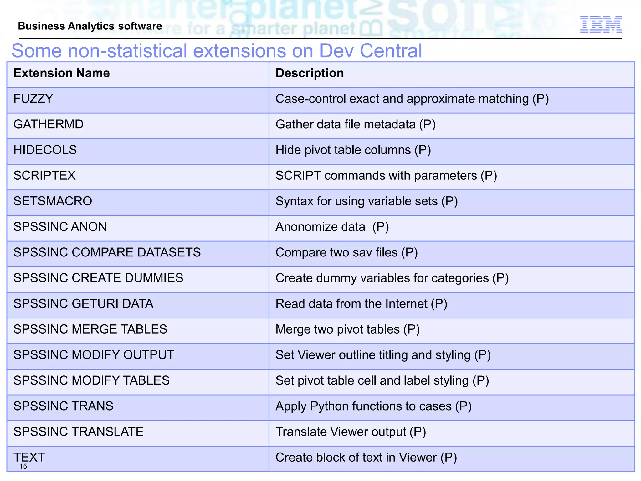Select the slide title about Dev Central extensions
Screen dimensions: 641x481
(217, 51)
